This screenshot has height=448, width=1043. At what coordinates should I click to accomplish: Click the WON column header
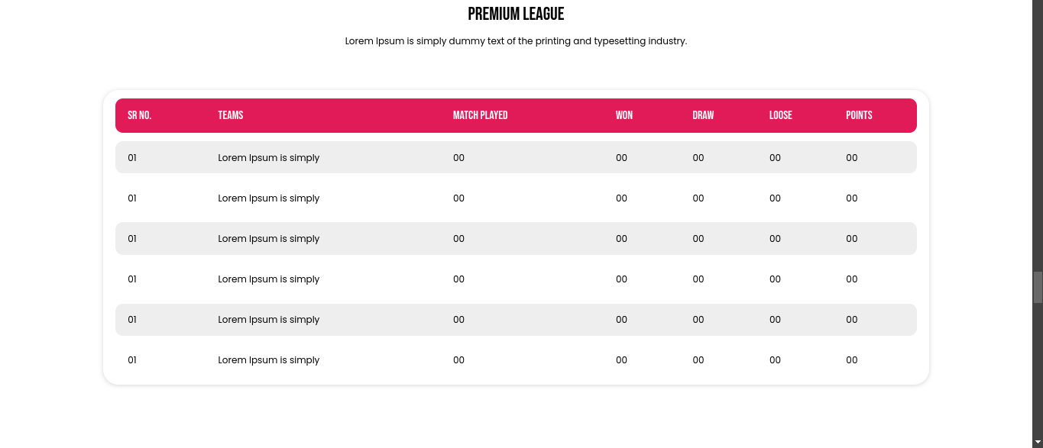tap(624, 115)
